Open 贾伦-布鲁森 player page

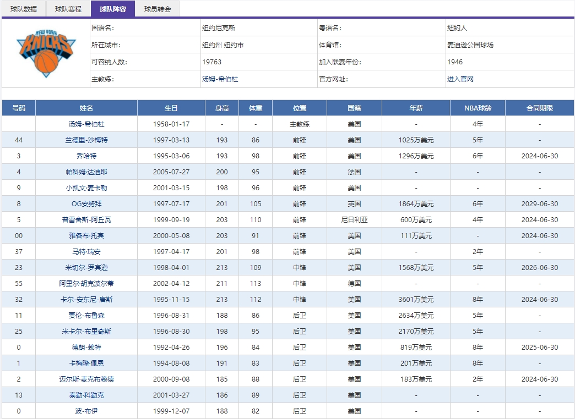pos(88,315)
